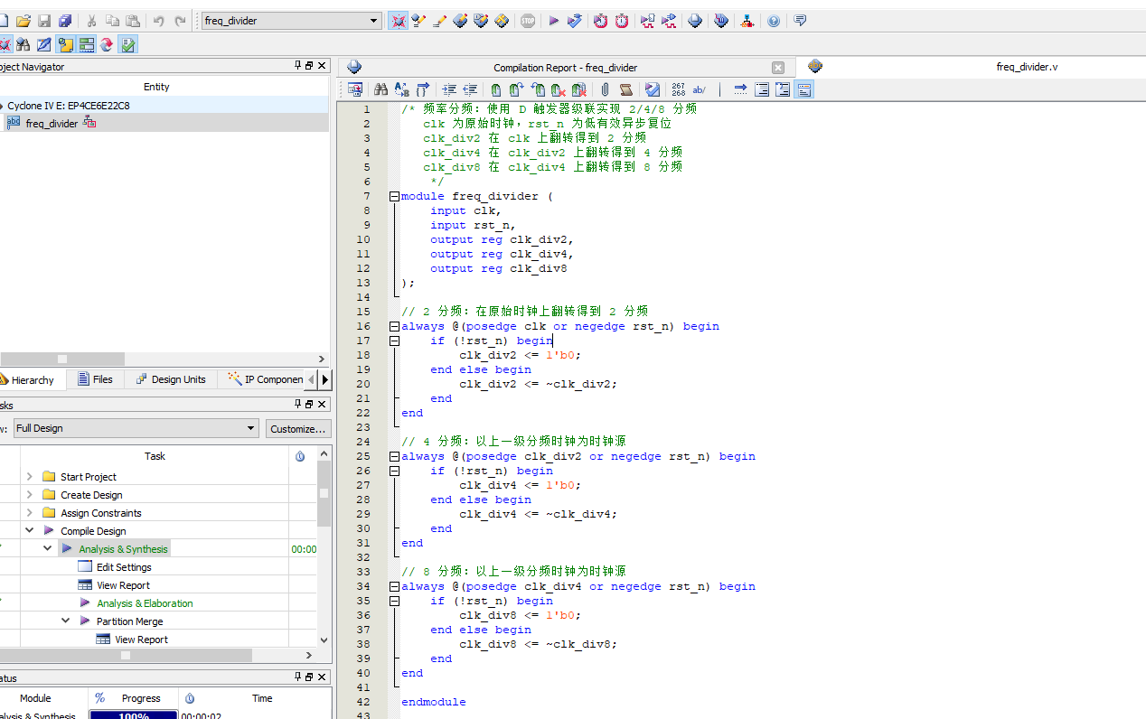
Task: Click the Tasks panel horizontal scrollbar thumb
Action: coord(125,656)
